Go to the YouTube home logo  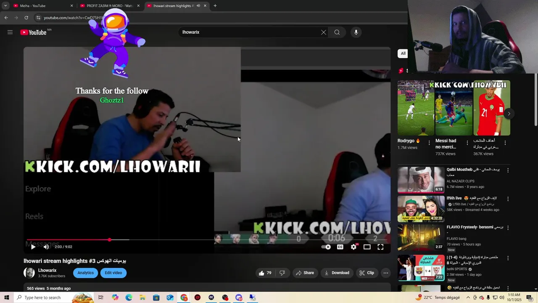pyautogui.click(x=33, y=32)
